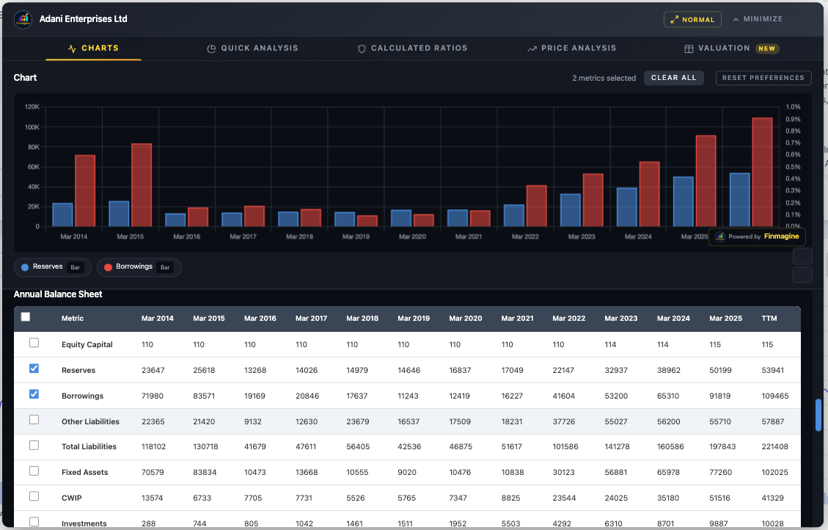Click the blue vertical scrollbar thumb

(x=818, y=414)
